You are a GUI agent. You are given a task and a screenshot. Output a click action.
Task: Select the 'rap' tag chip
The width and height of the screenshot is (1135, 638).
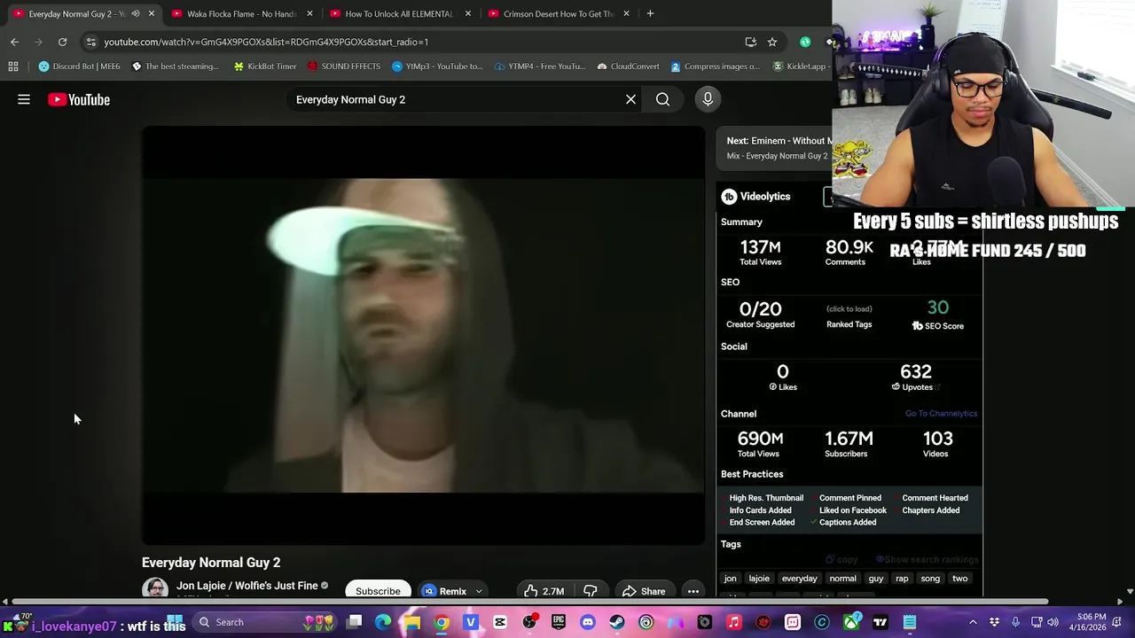point(902,579)
